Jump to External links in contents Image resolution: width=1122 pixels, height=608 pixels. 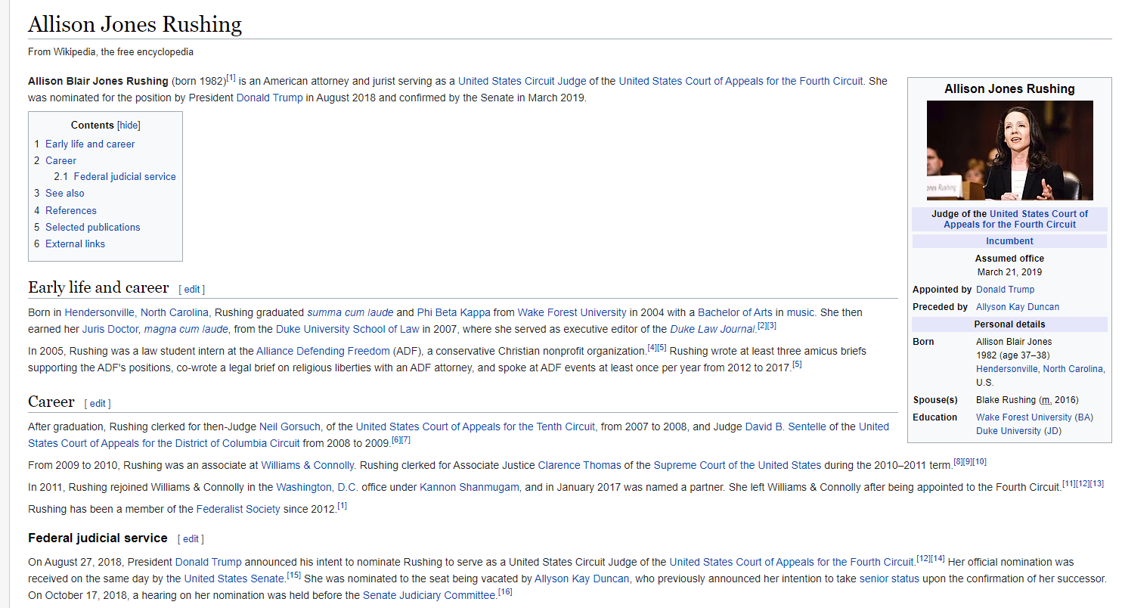click(75, 244)
